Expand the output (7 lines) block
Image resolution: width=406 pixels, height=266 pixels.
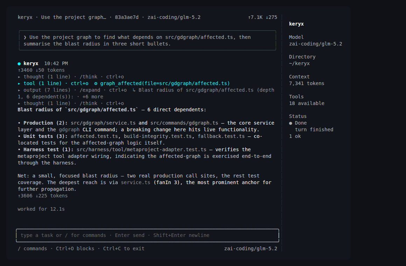(19, 90)
